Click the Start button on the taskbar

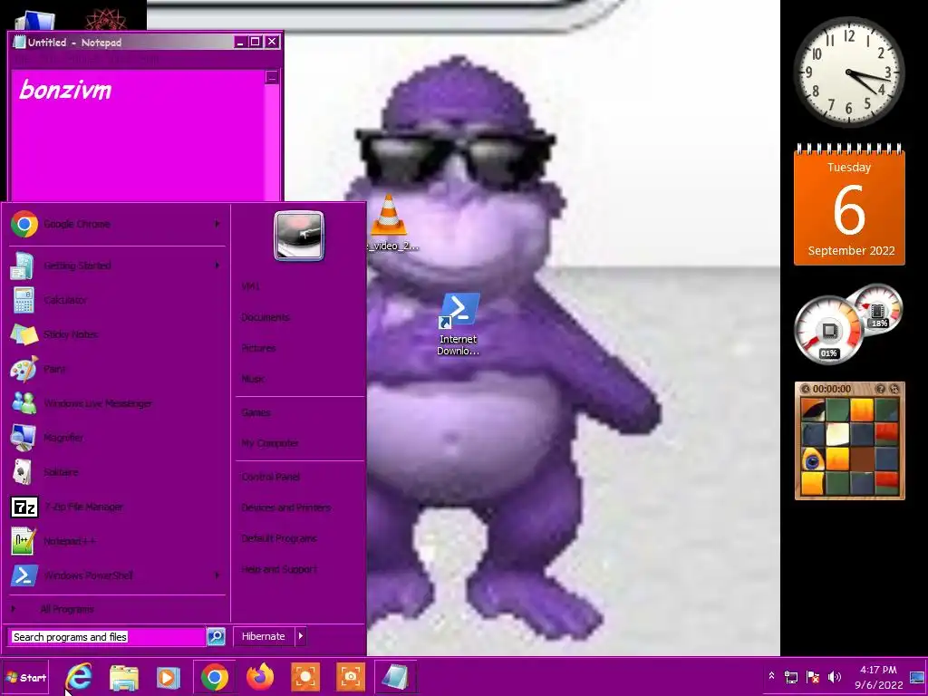tap(25, 678)
